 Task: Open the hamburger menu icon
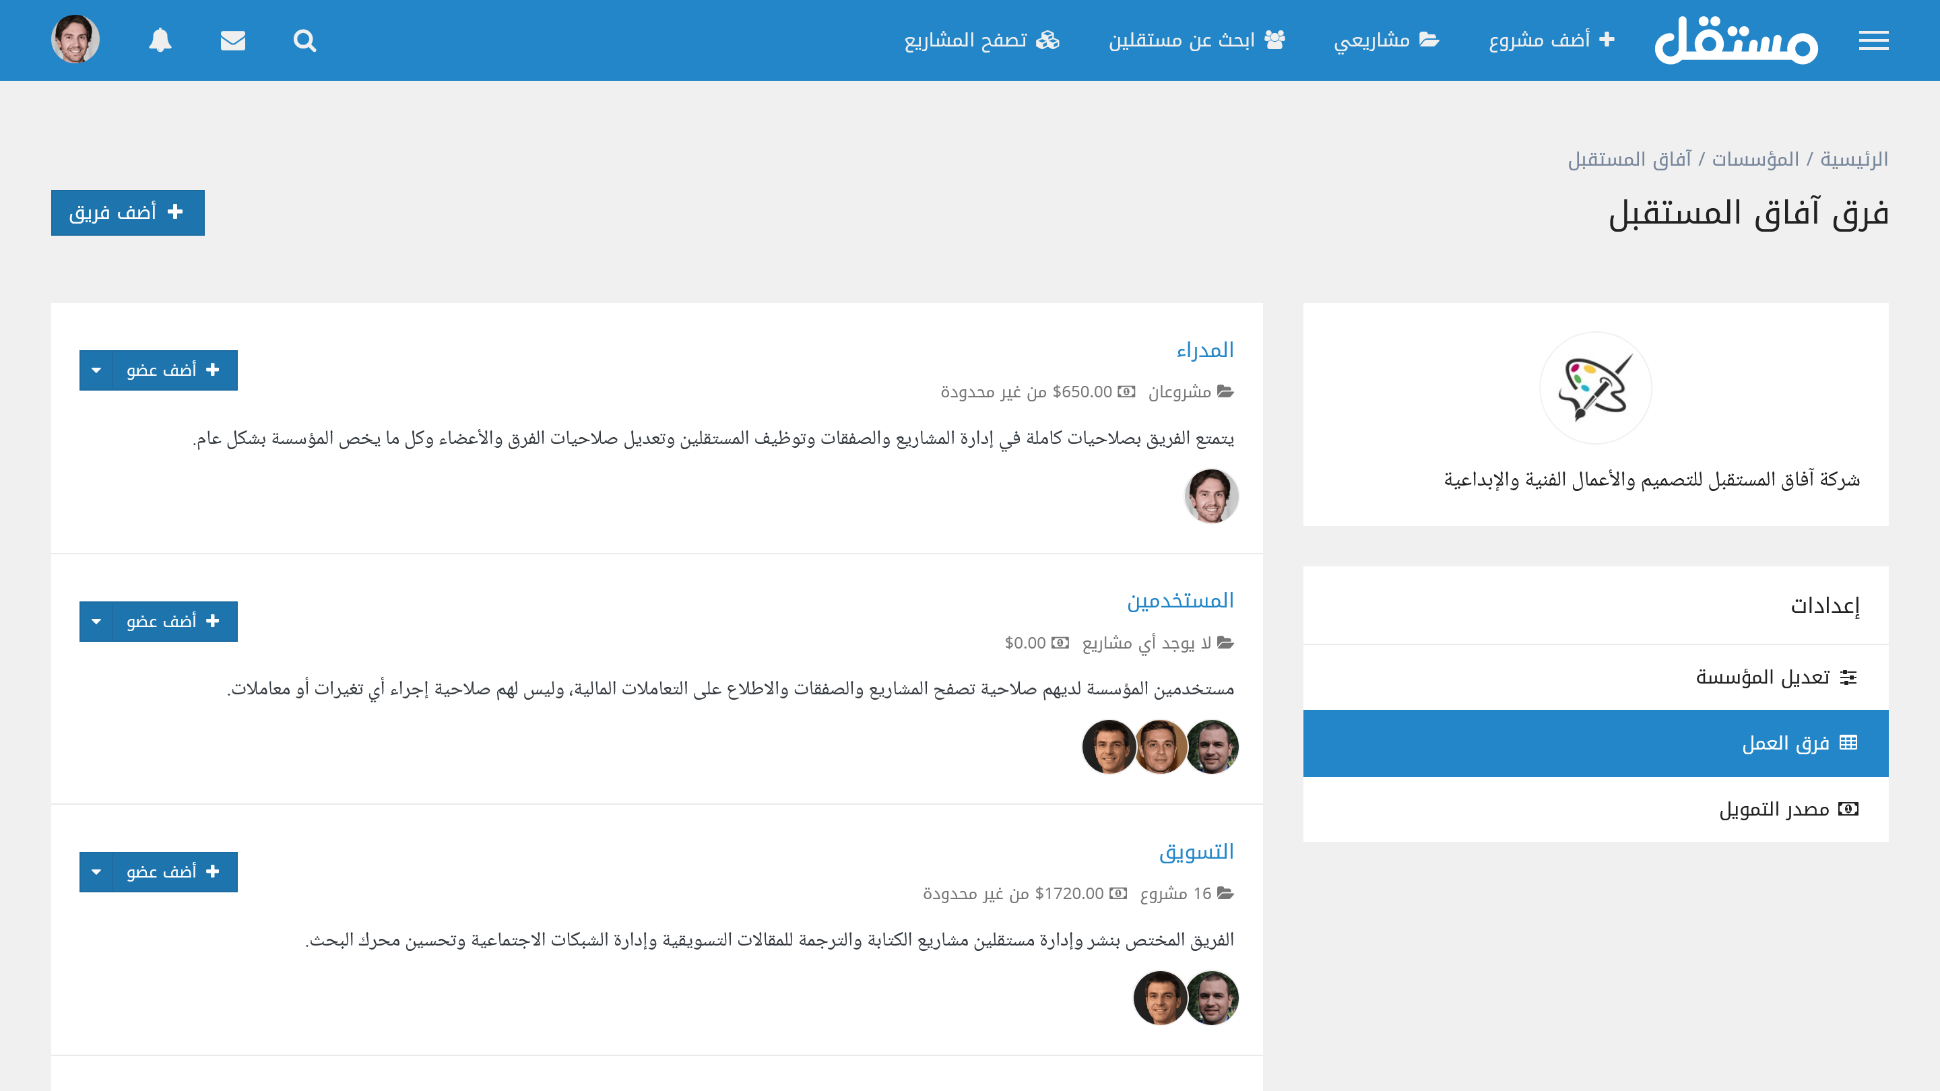click(1873, 40)
